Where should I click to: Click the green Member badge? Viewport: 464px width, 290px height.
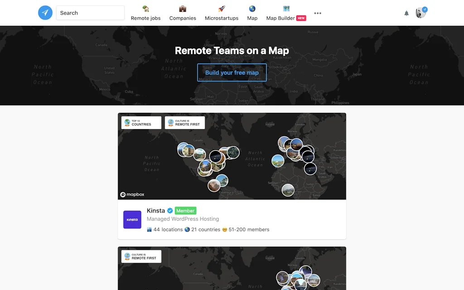pyautogui.click(x=185, y=210)
